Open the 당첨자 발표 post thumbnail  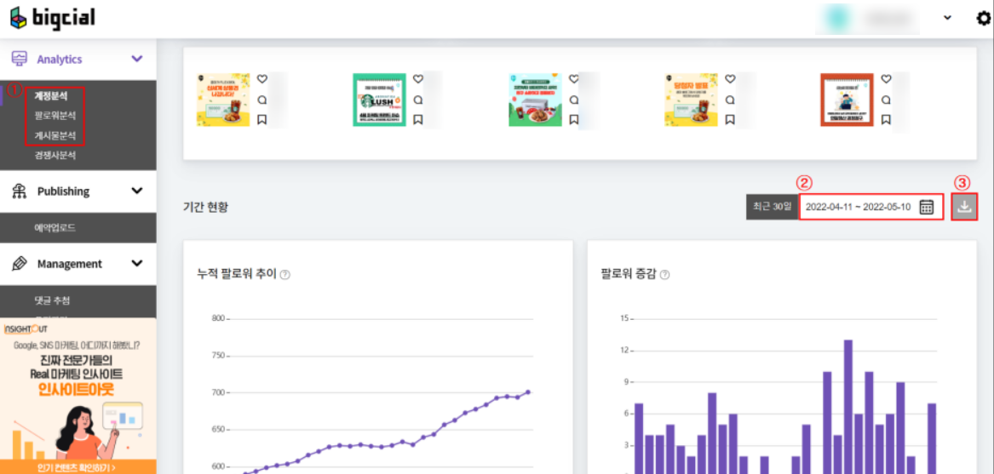coord(690,100)
